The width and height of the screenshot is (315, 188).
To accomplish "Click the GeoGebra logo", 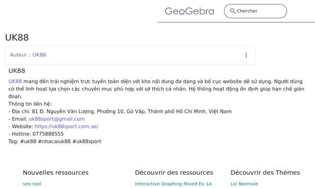I will (x=190, y=11).
